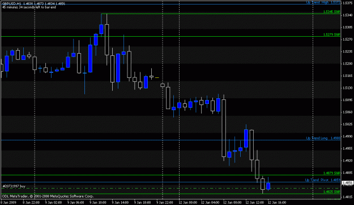Click the "9 Jan 14:00" time axis label
The image size is (354, 205).
tap(120, 202)
